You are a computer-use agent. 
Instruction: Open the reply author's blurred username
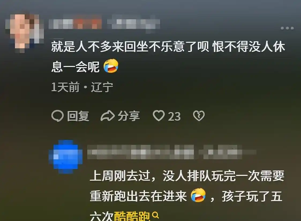point(172,152)
